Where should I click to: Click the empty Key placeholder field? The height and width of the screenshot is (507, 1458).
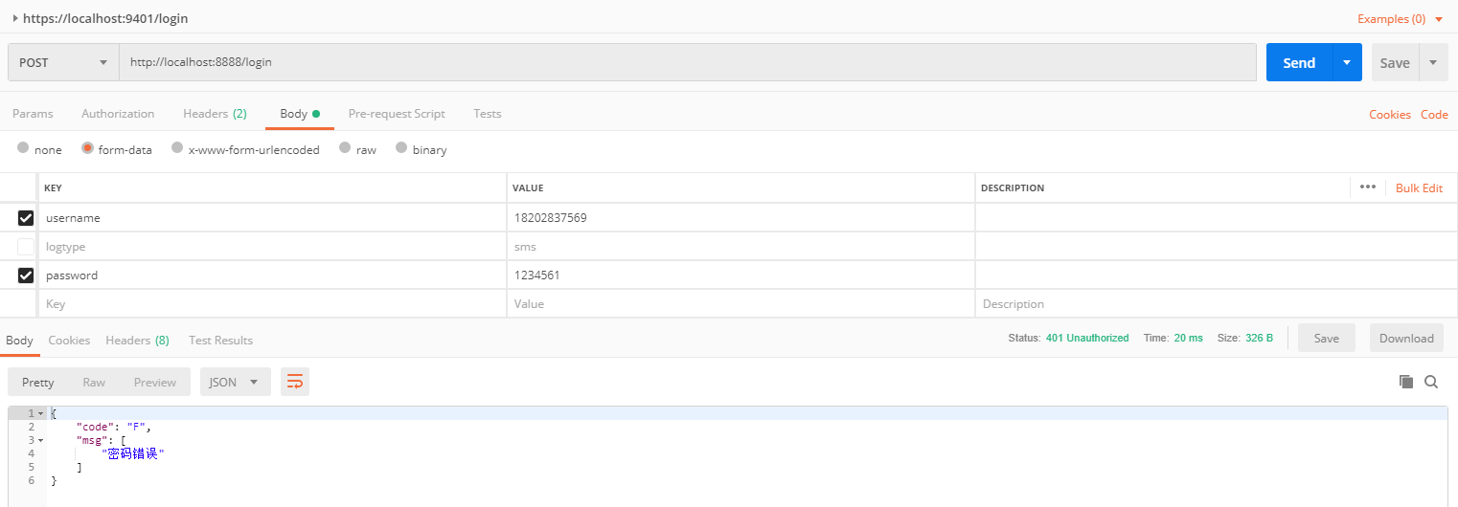tap(272, 304)
